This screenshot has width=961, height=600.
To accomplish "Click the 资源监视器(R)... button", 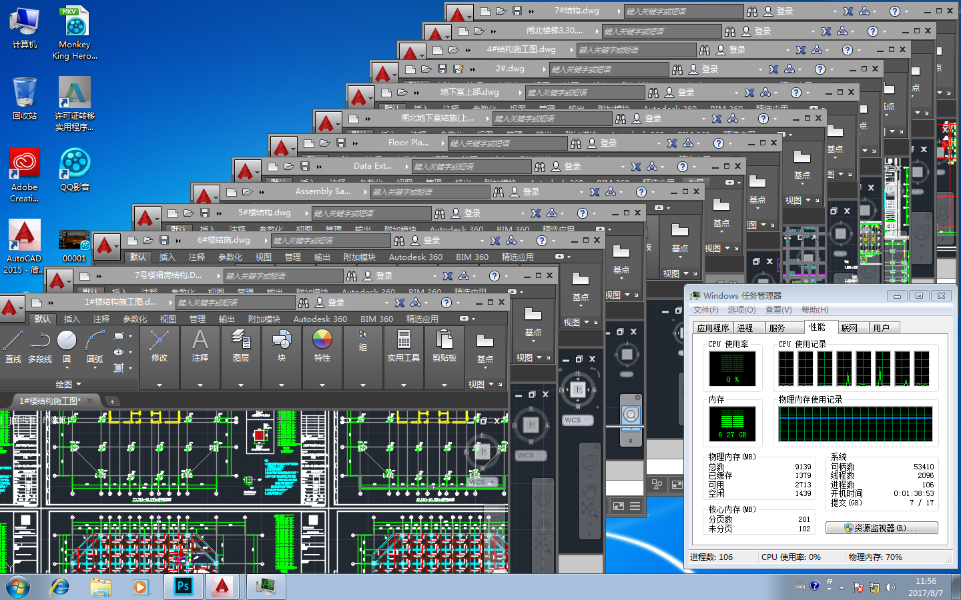I will click(882, 528).
